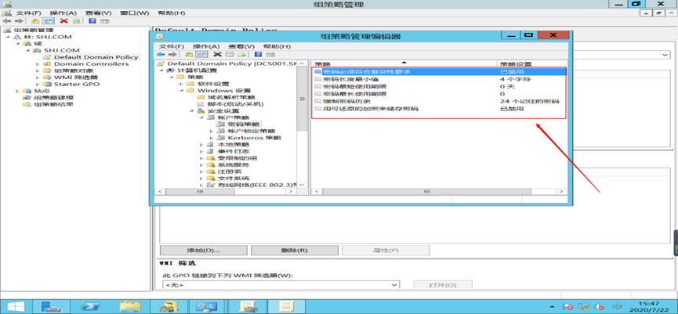Open 文件(F) menu in the editor window

[x=172, y=46]
